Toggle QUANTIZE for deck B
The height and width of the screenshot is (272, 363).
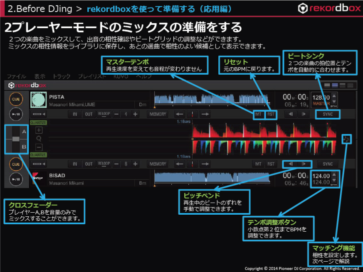pos(38,155)
